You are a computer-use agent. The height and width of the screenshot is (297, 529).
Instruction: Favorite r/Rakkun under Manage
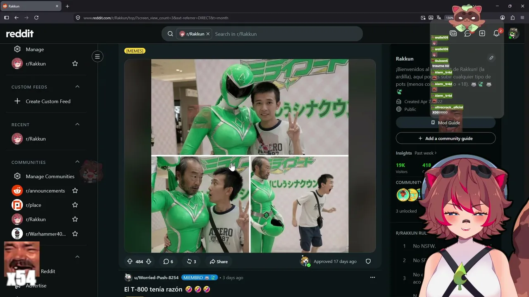pos(75,64)
